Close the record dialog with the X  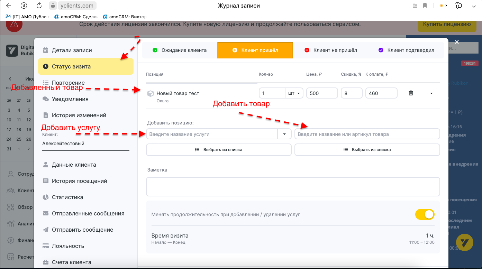pos(457,42)
